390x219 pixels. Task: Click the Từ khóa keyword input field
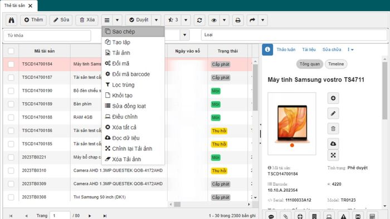pos(47,36)
